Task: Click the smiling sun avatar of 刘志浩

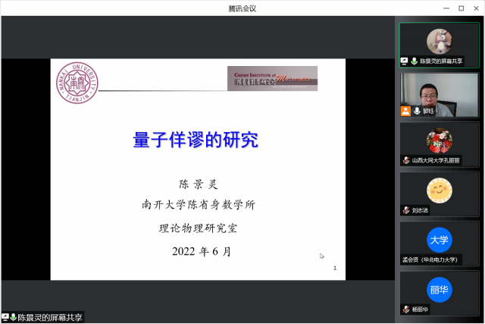Action: pyautogui.click(x=439, y=189)
